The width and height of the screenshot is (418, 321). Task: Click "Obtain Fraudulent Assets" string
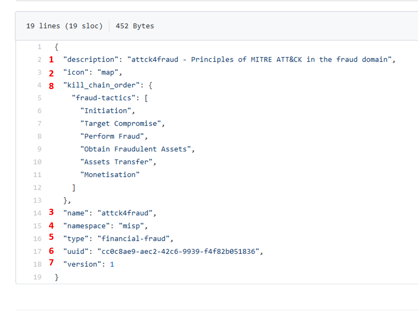pyautogui.click(x=136, y=149)
